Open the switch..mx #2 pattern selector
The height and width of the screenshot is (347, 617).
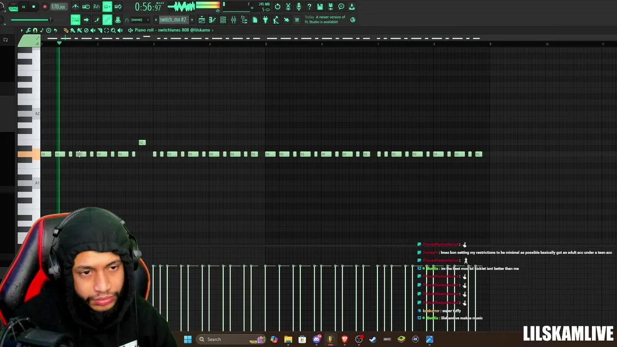point(173,20)
